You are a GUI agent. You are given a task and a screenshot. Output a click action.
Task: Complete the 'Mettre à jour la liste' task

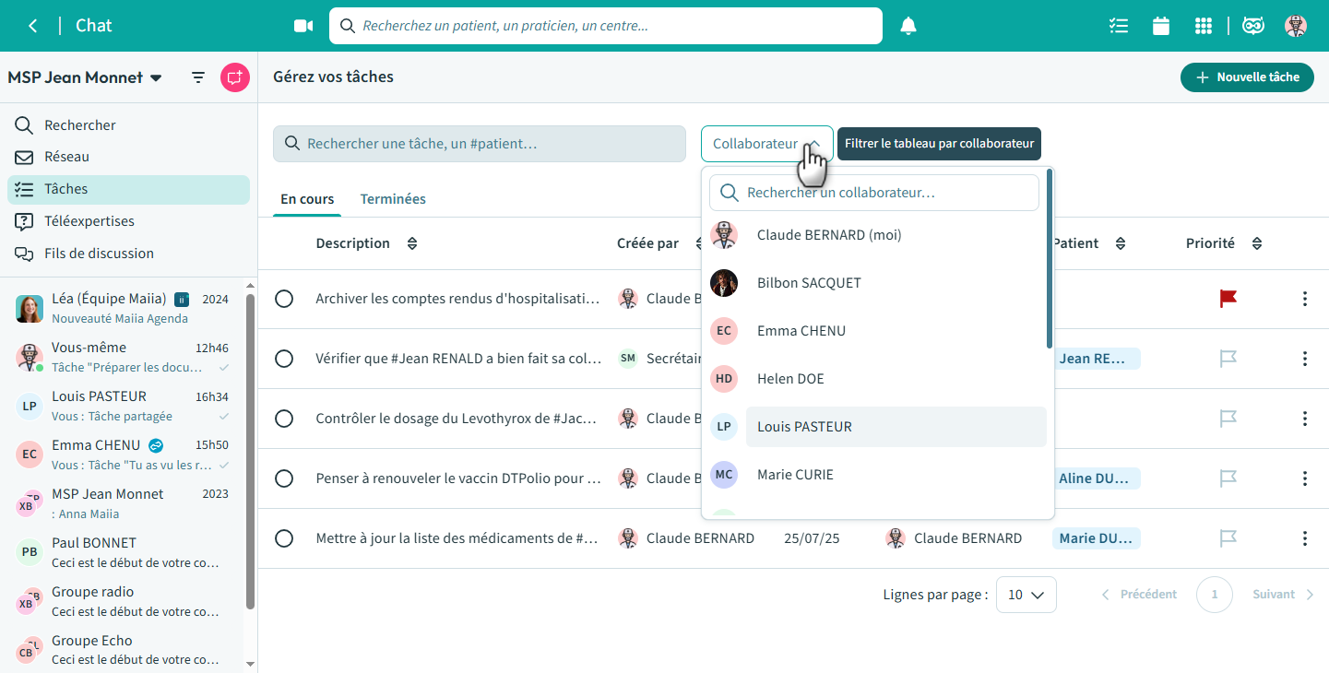284,538
